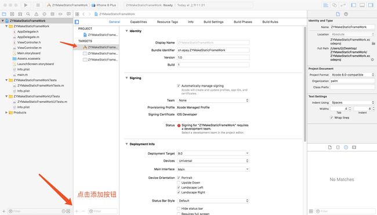Viewport: 377px width, 215px height.
Task: Toggle Wrap lines checkbox
Action: [x=331, y=117]
